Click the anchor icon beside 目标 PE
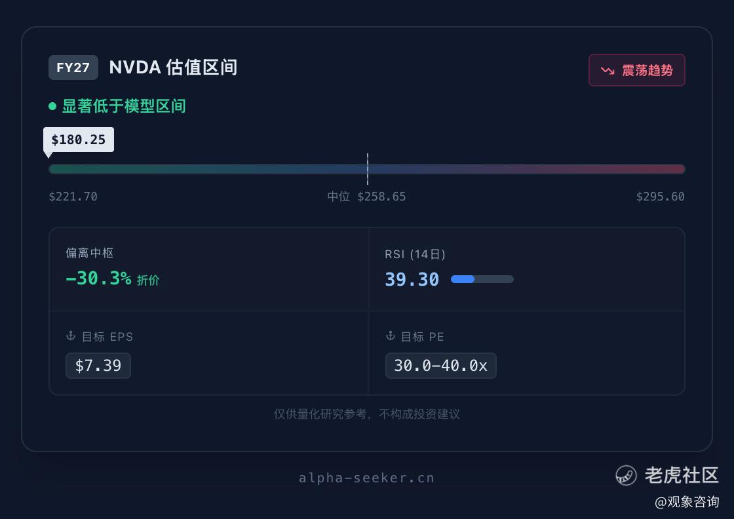Screen dimensions: 734x519 (391, 336)
